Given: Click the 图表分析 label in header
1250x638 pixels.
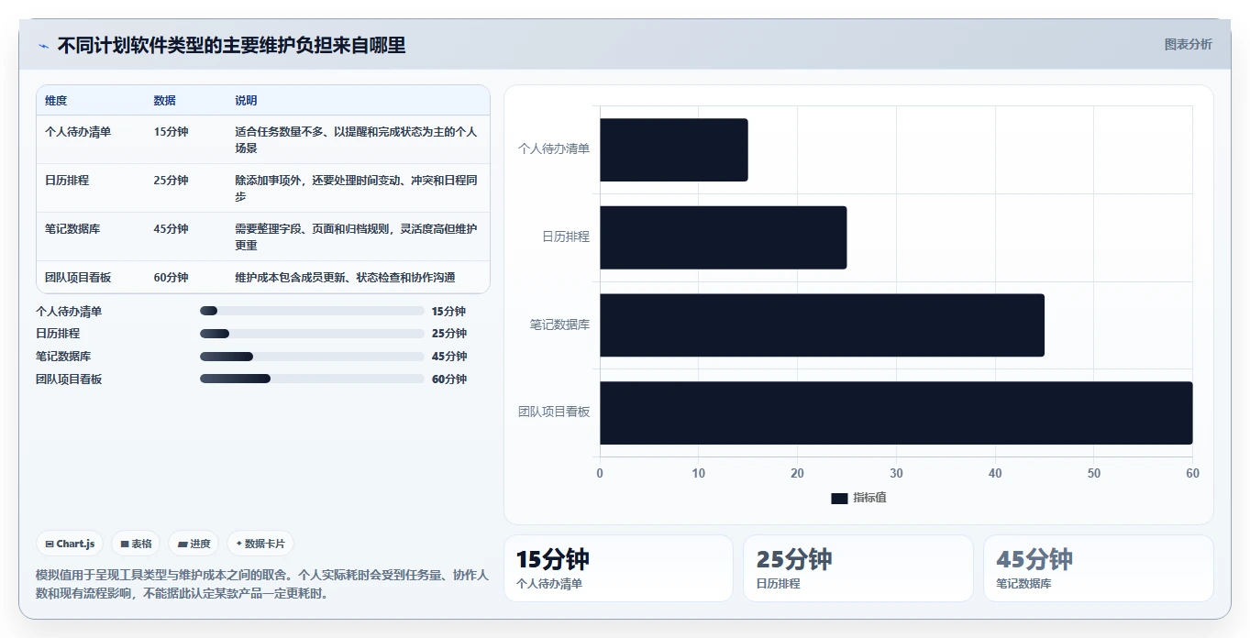Looking at the screenshot, I should [x=1188, y=44].
